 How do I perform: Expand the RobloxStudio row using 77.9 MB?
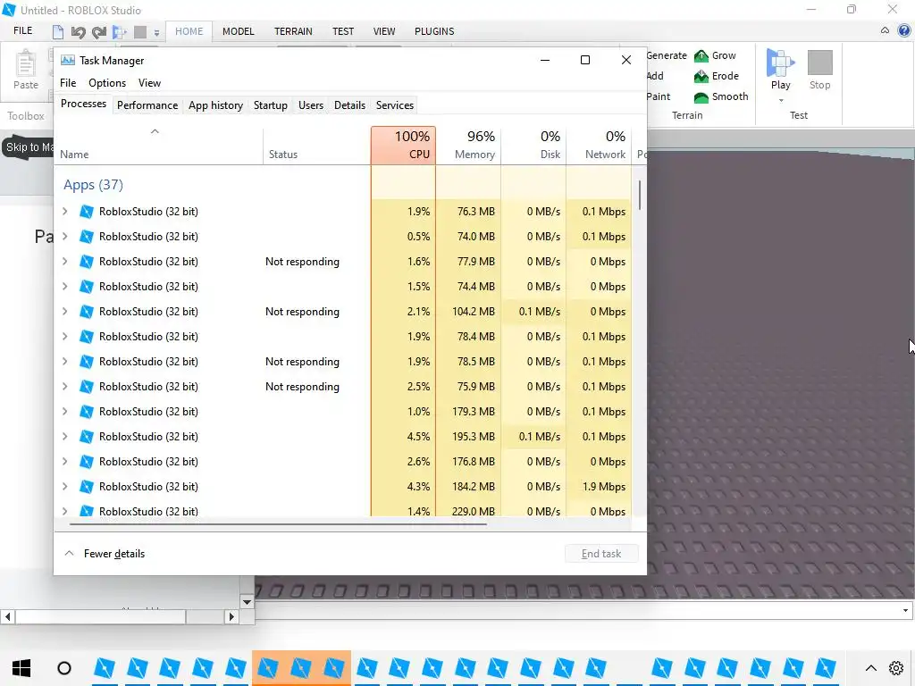click(64, 262)
